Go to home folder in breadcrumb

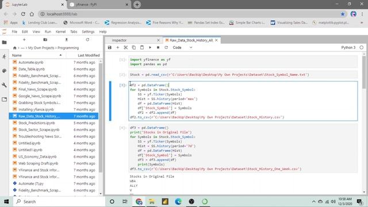click(15, 48)
